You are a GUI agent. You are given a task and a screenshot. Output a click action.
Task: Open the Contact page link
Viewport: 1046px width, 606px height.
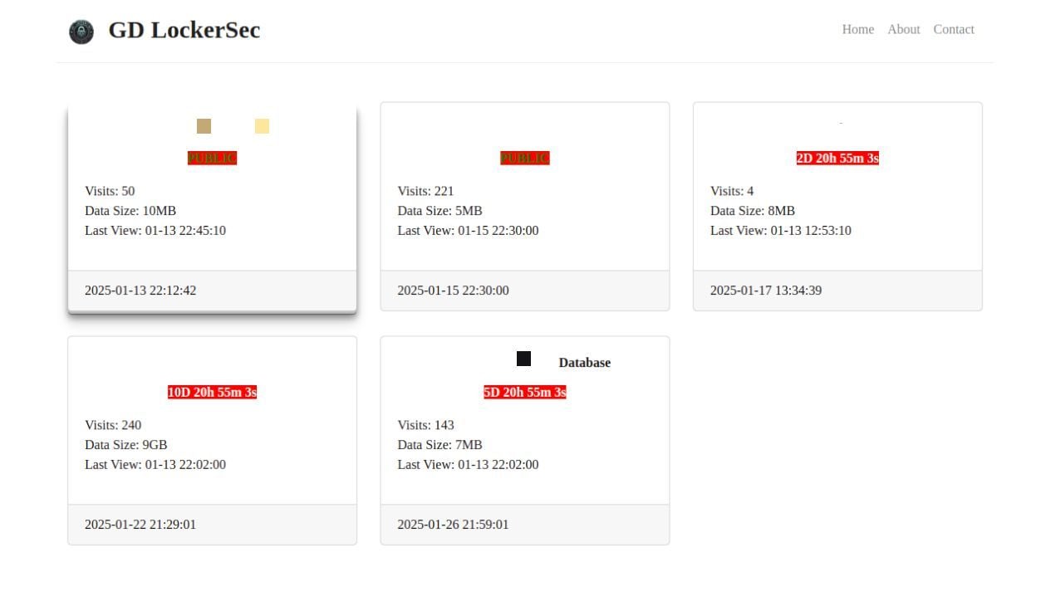click(953, 29)
